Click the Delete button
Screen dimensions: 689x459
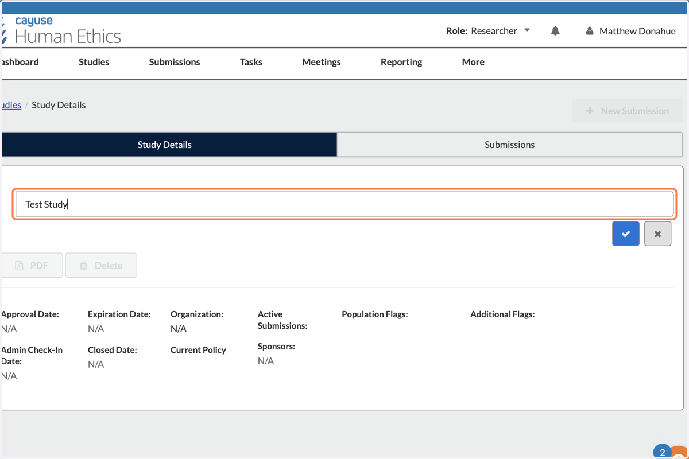pyautogui.click(x=101, y=266)
